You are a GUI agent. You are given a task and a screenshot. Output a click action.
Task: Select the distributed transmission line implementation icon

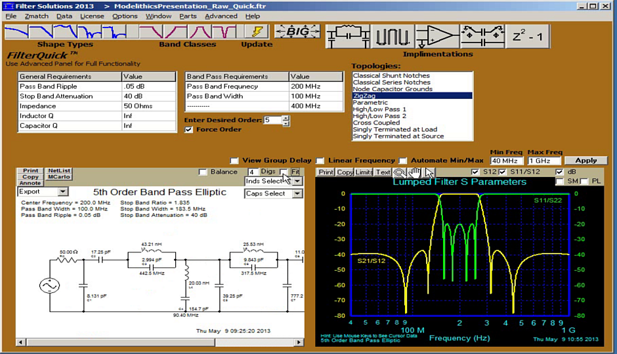(393, 37)
